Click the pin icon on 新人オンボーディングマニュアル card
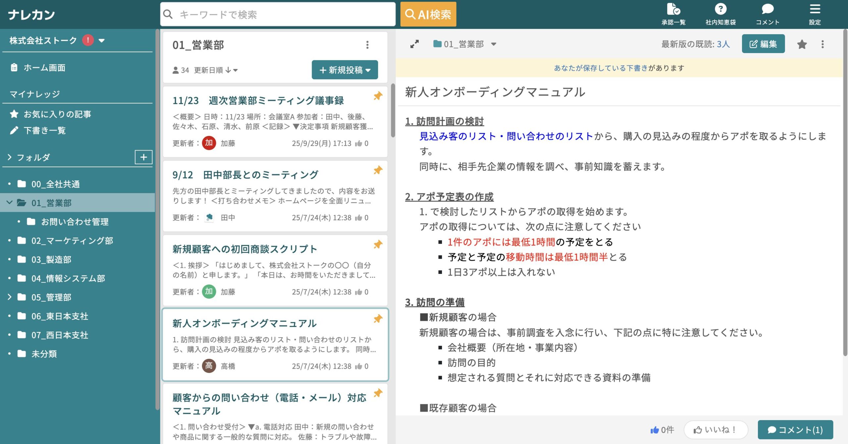 [x=378, y=319]
